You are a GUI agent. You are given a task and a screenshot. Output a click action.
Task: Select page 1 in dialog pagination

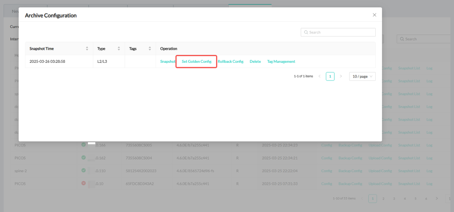330,76
